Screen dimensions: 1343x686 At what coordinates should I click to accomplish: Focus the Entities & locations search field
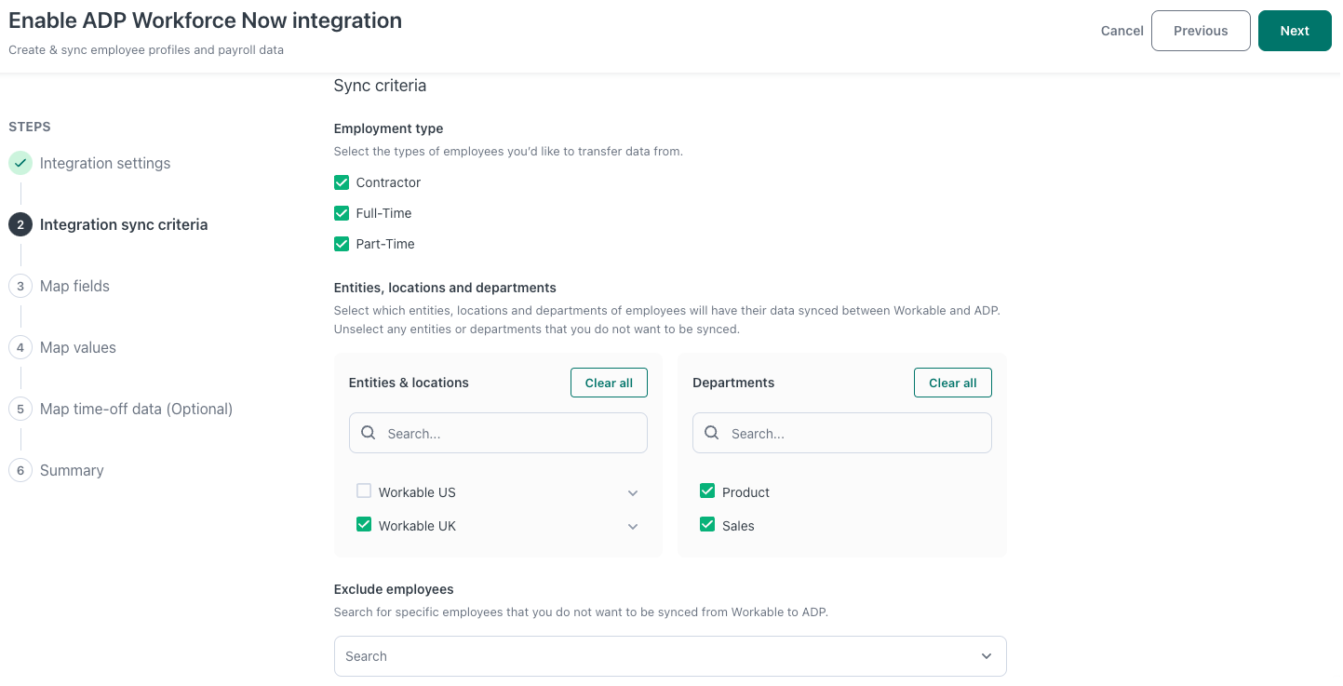coord(498,433)
